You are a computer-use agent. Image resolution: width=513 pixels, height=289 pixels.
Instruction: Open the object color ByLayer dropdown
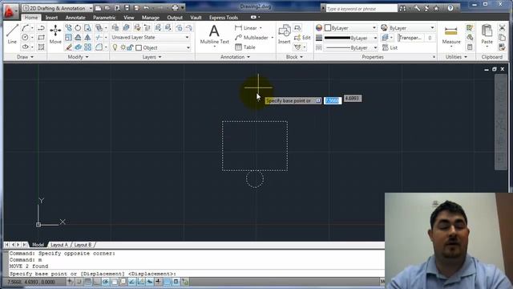click(351, 28)
